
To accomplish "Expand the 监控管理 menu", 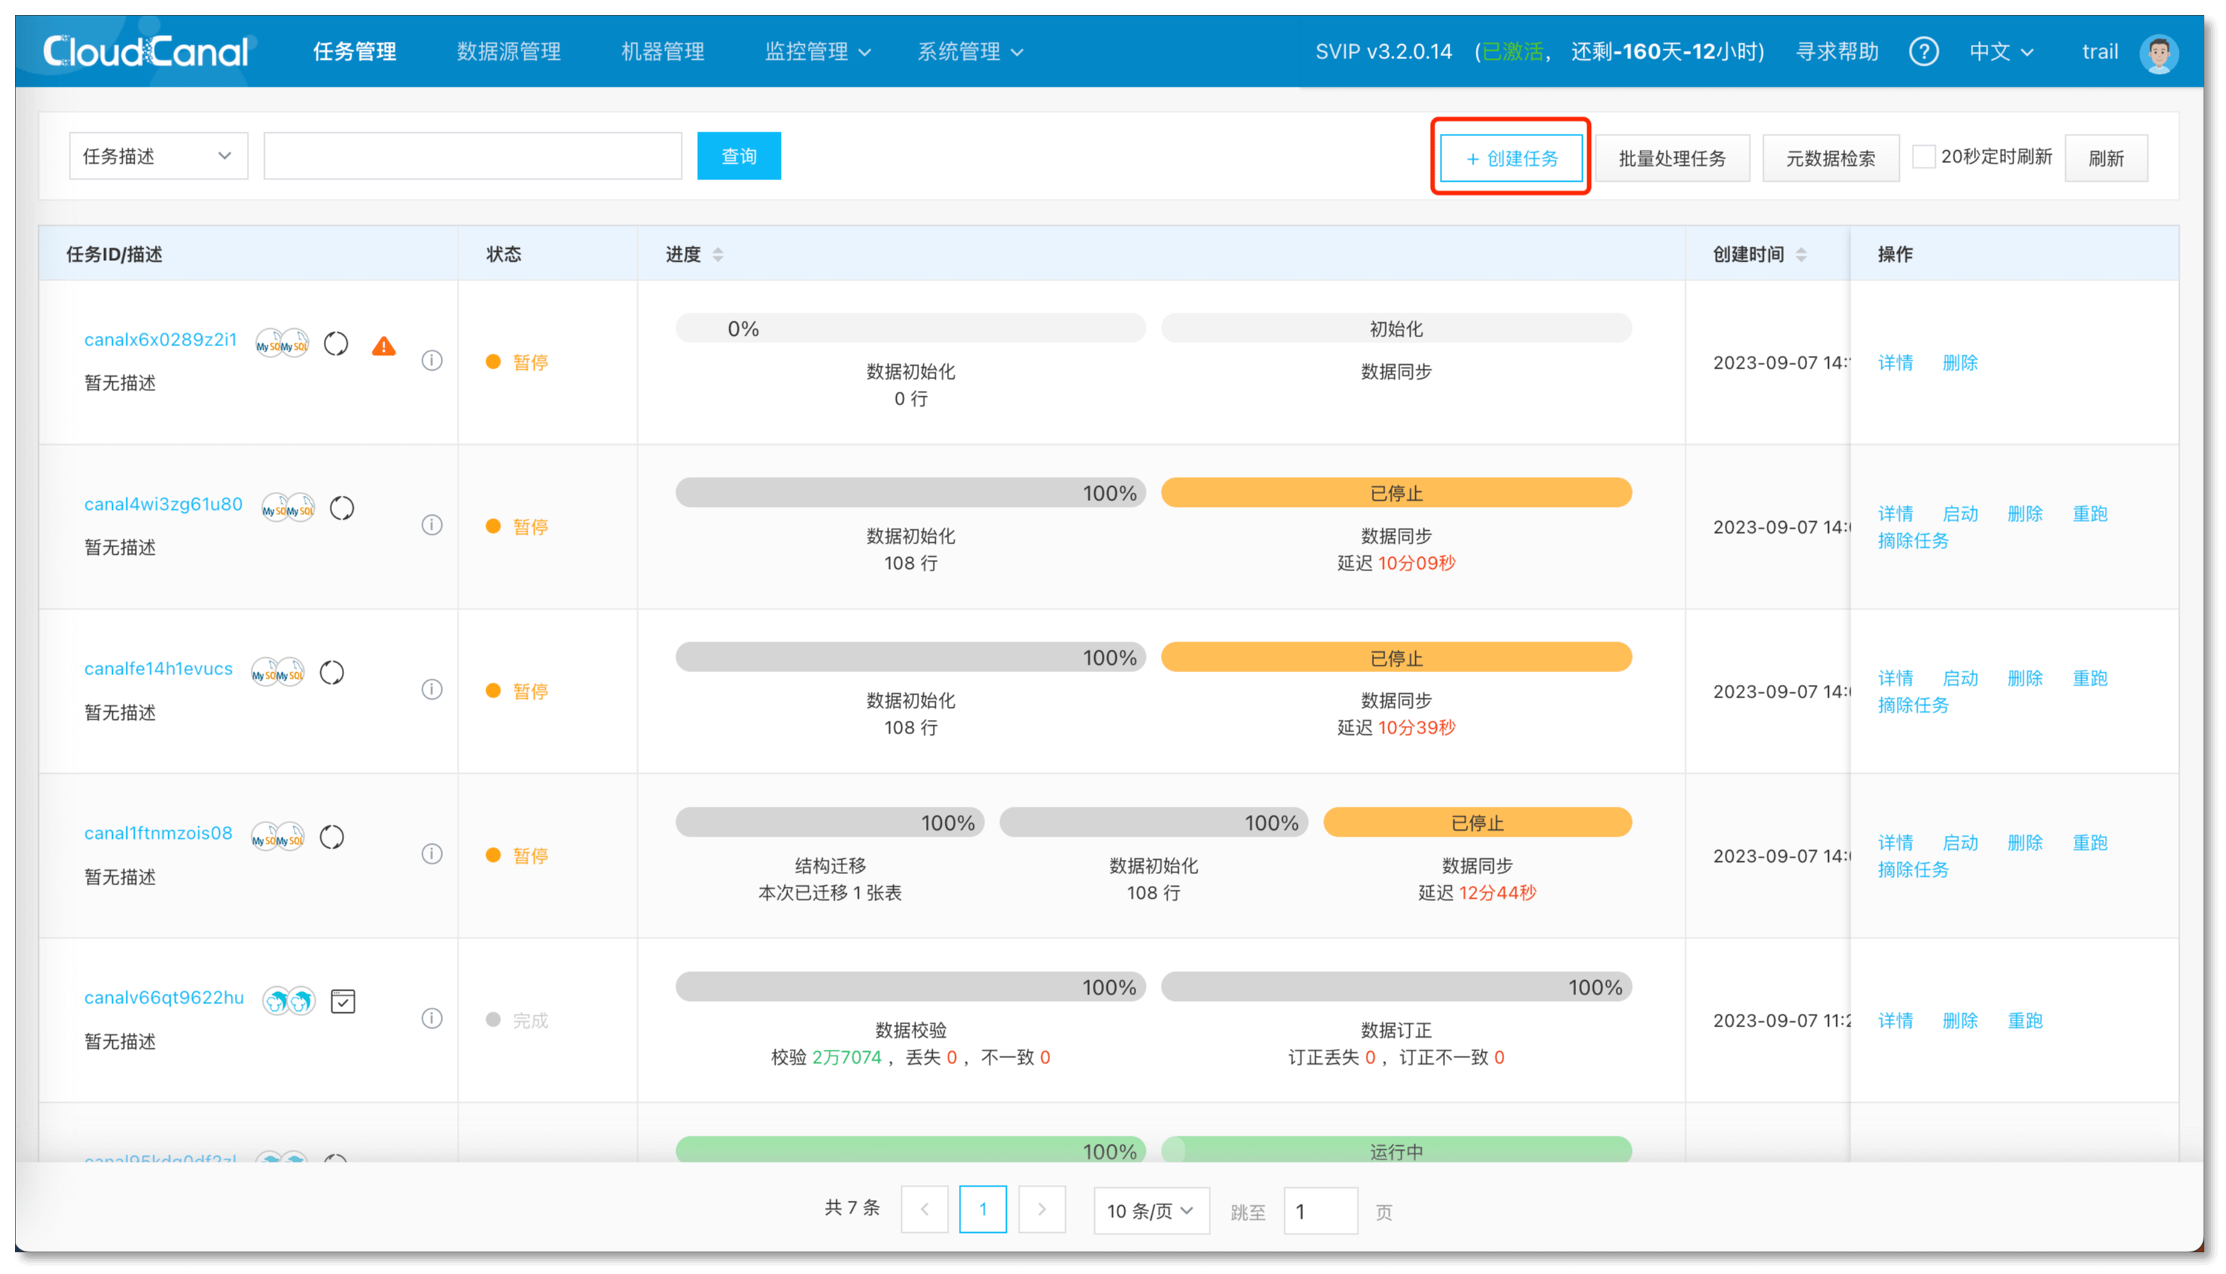I will (817, 52).
